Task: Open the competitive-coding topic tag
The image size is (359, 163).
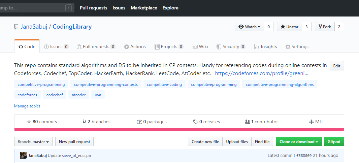Action: tap(164, 85)
